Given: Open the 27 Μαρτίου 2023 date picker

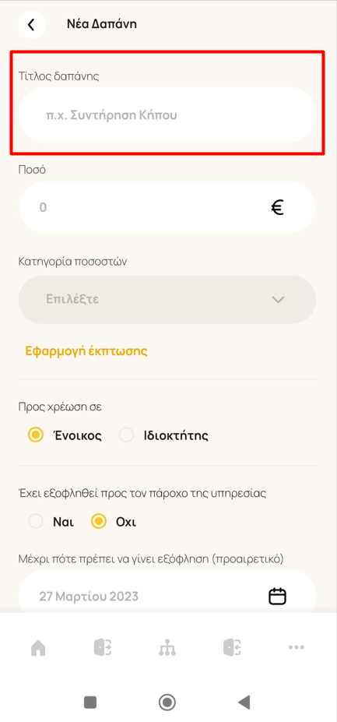Looking at the screenshot, I should (167, 594).
